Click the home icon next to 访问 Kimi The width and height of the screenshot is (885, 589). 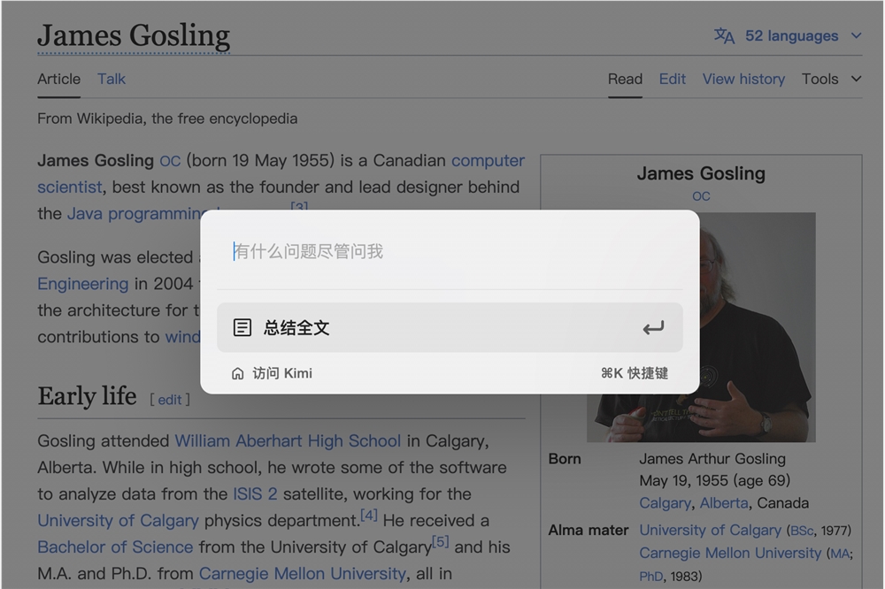pyautogui.click(x=237, y=373)
